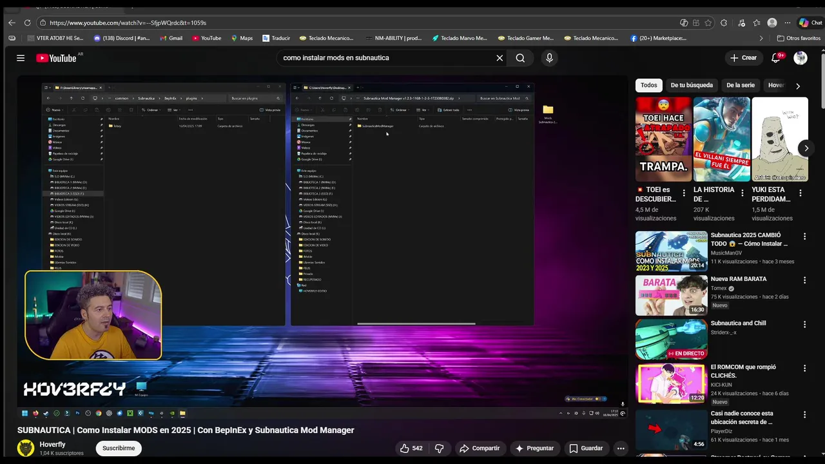Screen dimensions: 825x464
Task: Open the EN DIRECTO Subnautica stream thumbnail
Action: point(671,339)
